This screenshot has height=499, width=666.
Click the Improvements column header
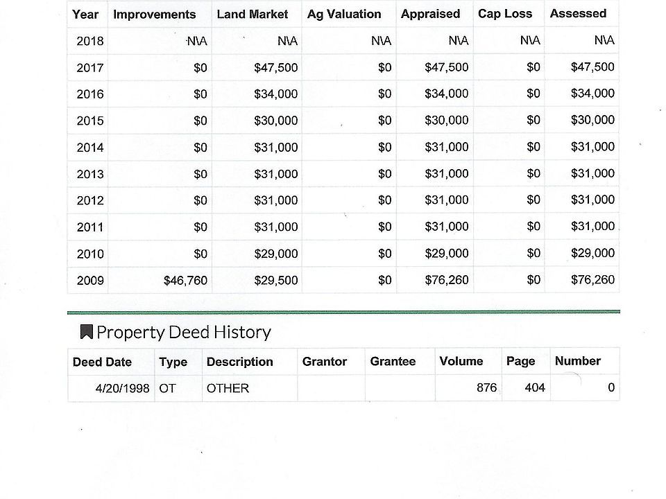pos(155,15)
